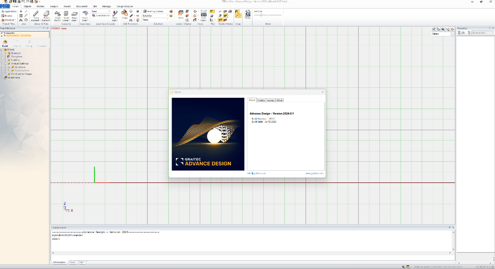Select Saved views in project tree
This screenshot has height=269, width=495.
coord(14,77)
